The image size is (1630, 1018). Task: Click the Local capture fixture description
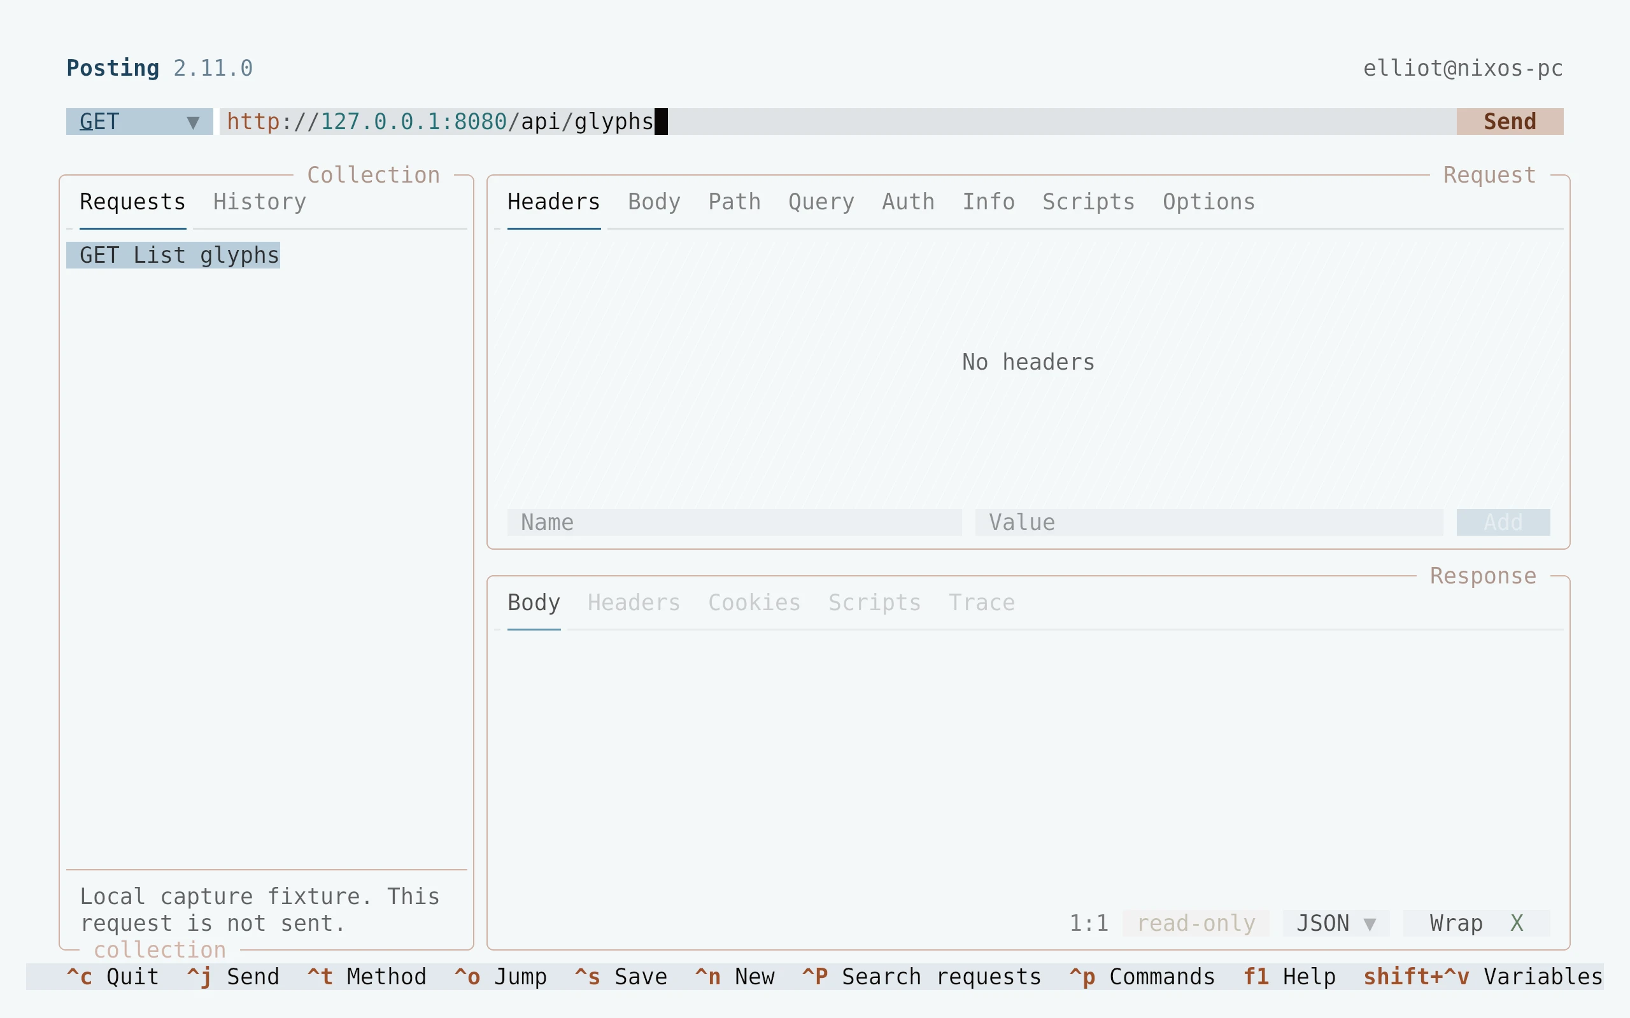260,910
